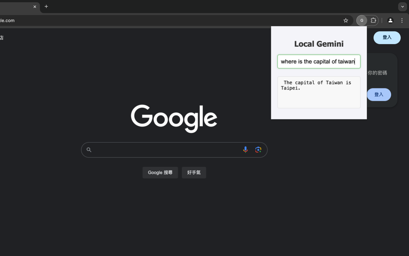Image resolution: width=409 pixels, height=256 pixels.
Task: Click the G icon inside the address bar
Action: [362, 20]
